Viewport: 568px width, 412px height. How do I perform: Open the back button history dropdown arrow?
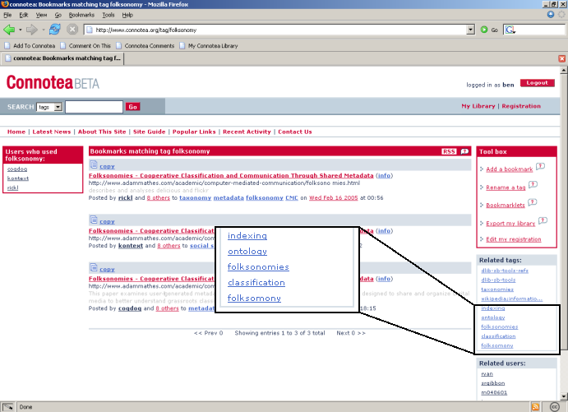coord(21,30)
